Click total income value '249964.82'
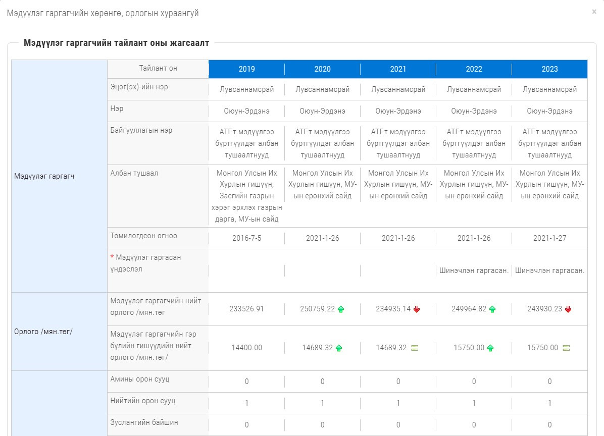The width and height of the screenshot is (604, 436). click(x=469, y=309)
